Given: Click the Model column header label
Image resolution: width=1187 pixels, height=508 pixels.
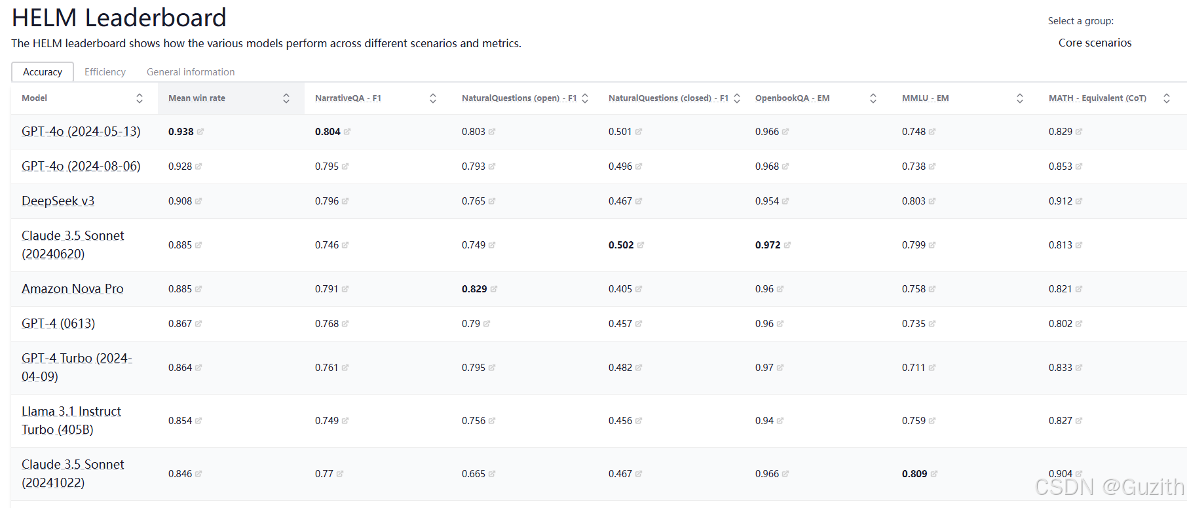Looking at the screenshot, I should [34, 98].
